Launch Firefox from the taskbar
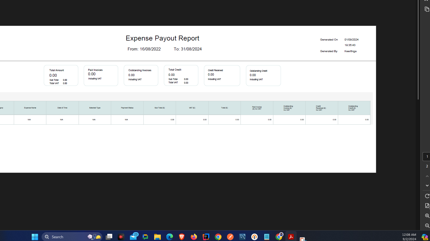 [194, 237]
